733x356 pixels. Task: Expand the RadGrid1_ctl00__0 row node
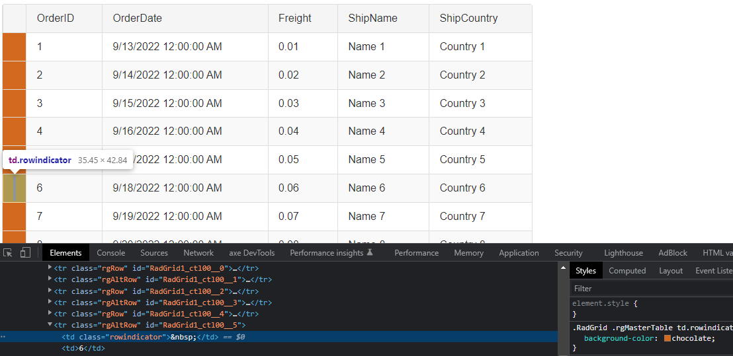[50, 268]
